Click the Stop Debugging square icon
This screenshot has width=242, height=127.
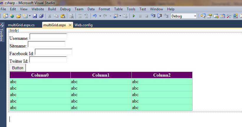[x=146, y=16]
